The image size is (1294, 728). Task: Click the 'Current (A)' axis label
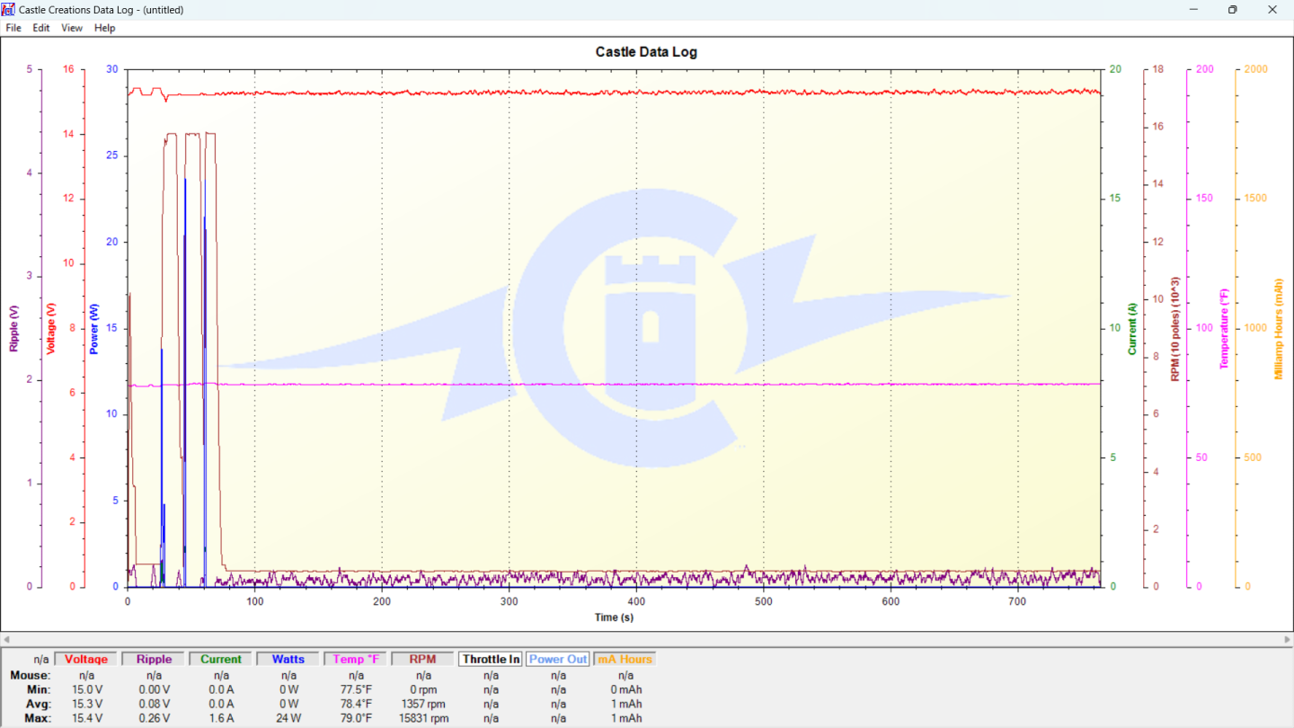[1132, 328]
